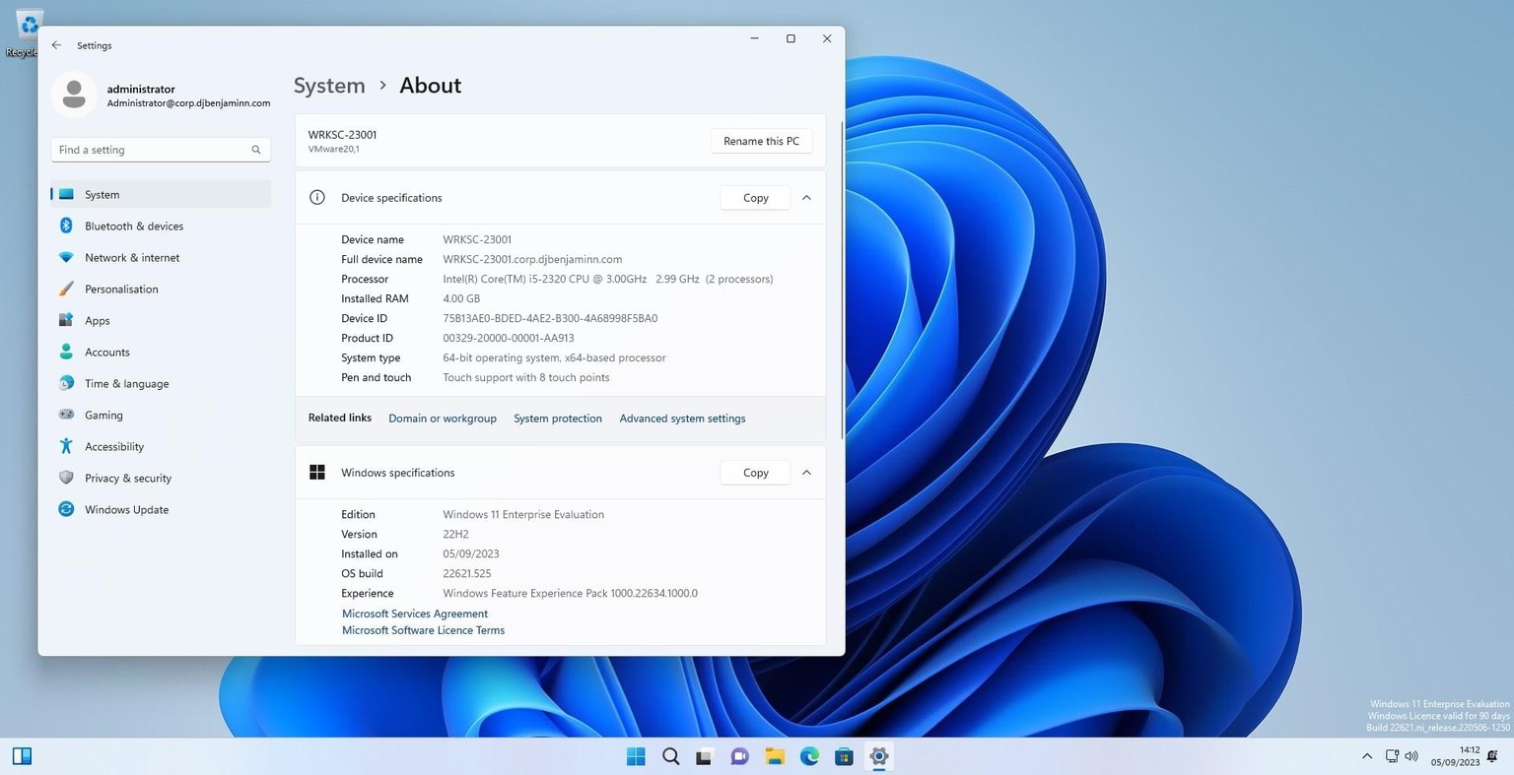
Task: Open the notification bell in tray
Action: tap(1492, 756)
